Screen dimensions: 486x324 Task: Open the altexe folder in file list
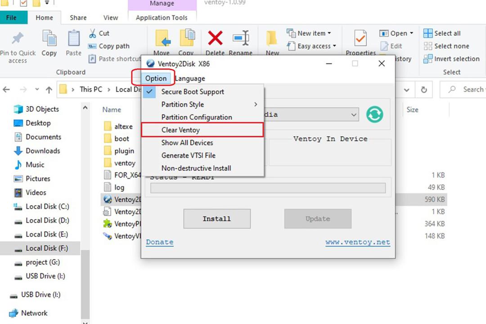point(118,126)
